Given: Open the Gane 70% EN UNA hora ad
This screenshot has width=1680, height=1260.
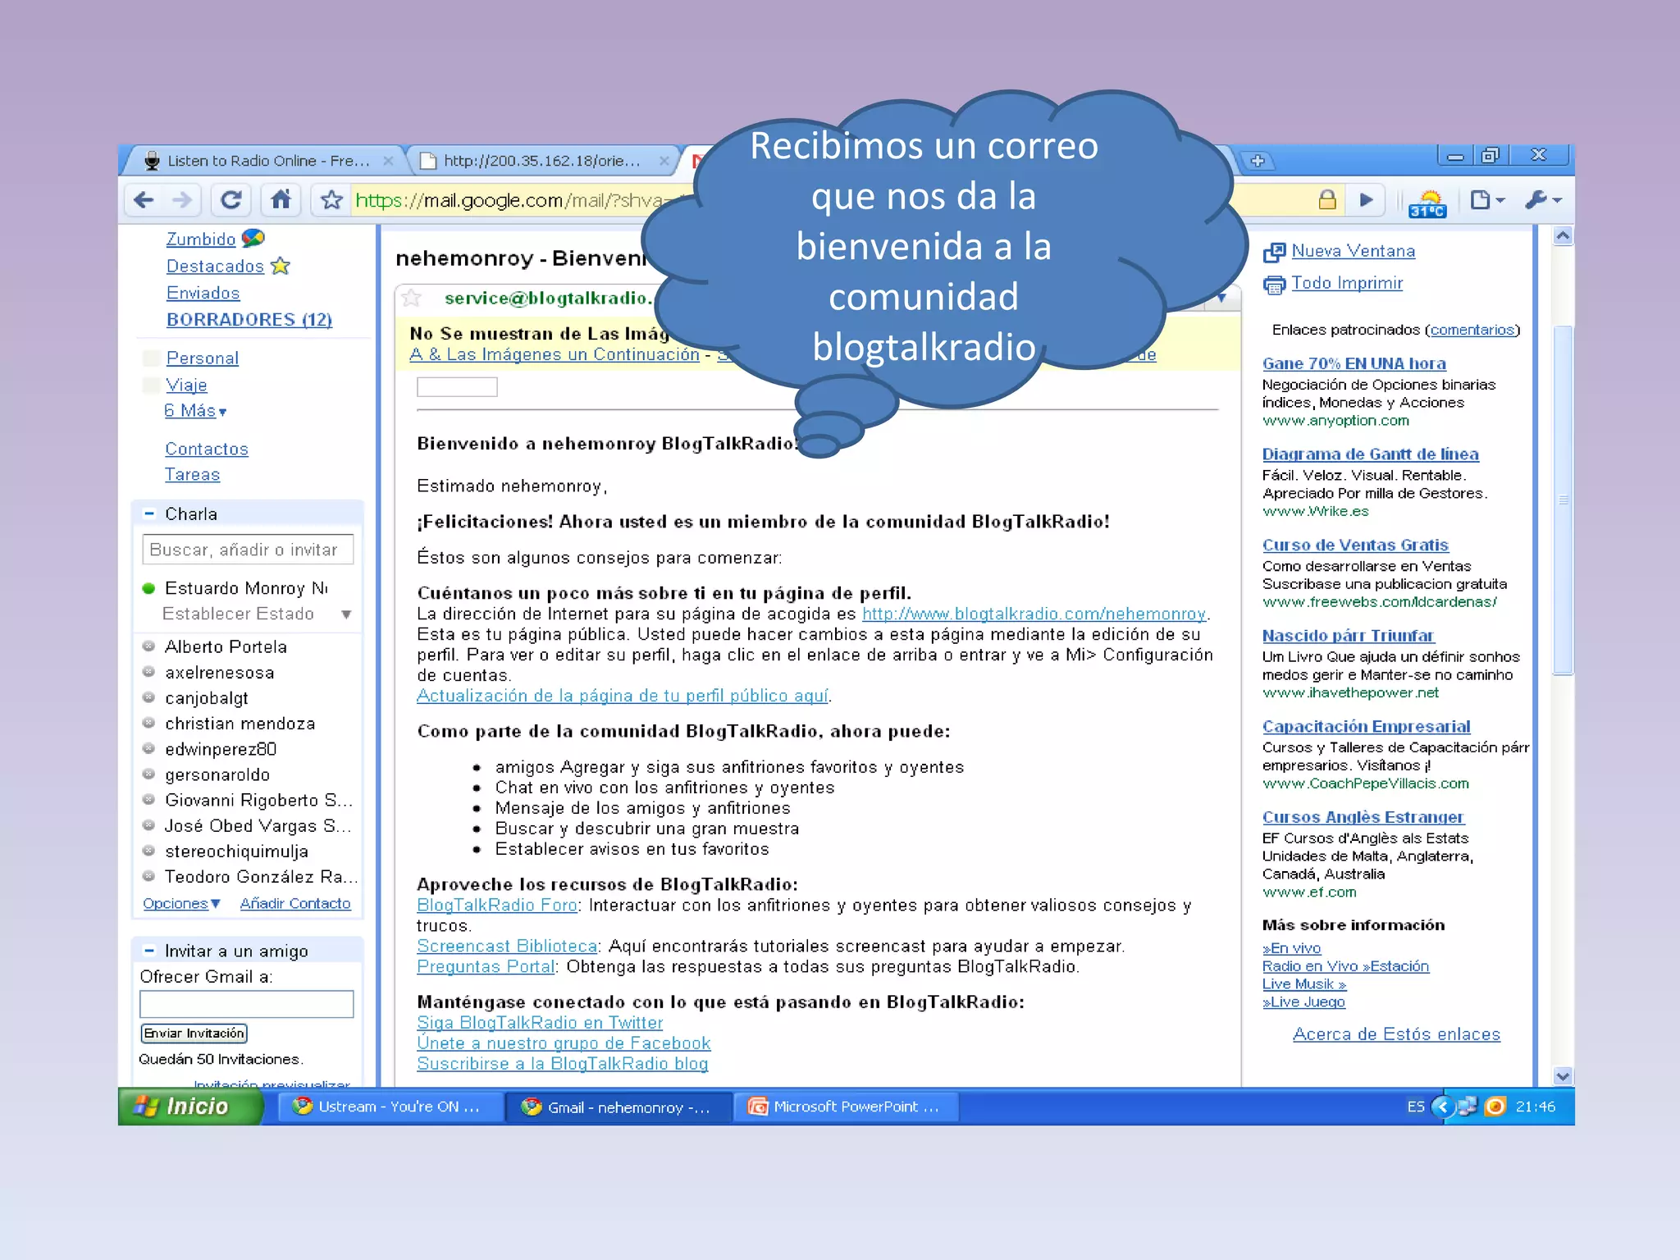Looking at the screenshot, I should [1354, 363].
